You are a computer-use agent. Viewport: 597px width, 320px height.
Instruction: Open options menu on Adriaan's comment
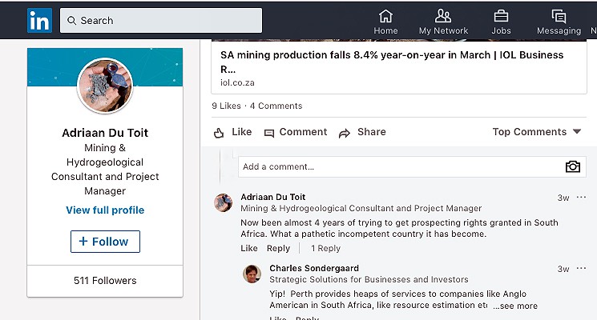pos(581,198)
